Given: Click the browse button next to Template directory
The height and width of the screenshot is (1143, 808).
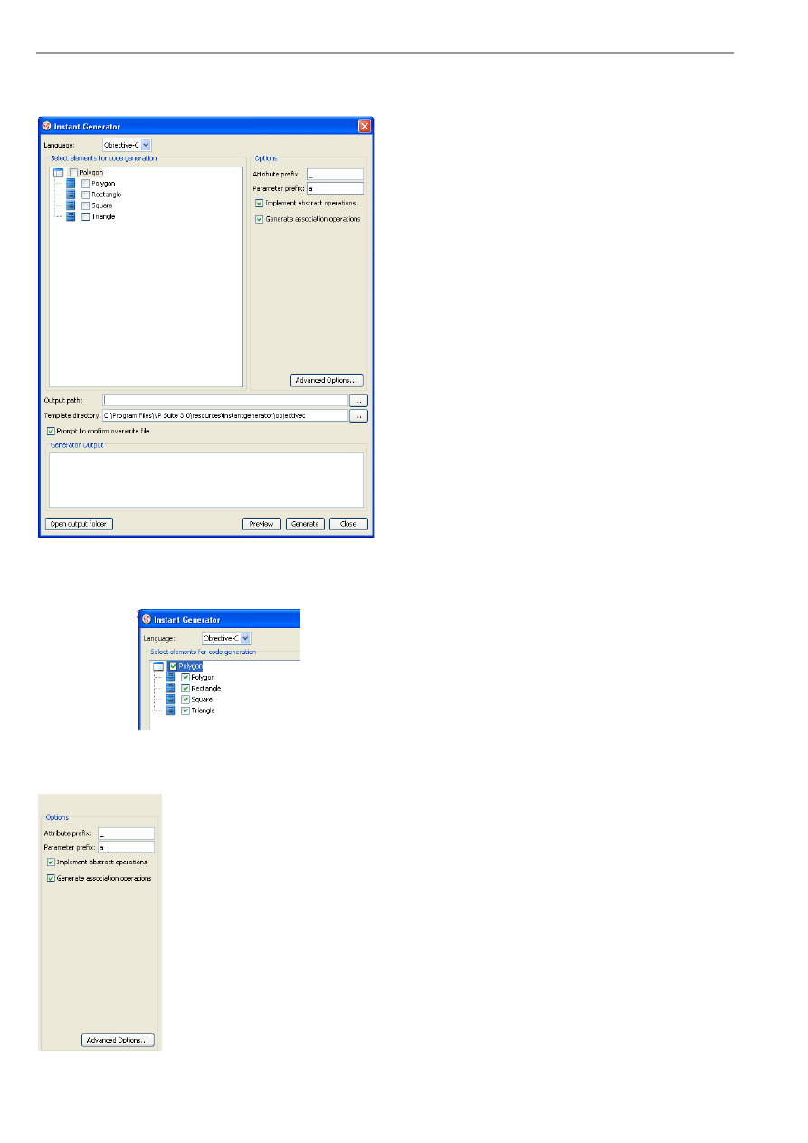Looking at the screenshot, I should (359, 415).
